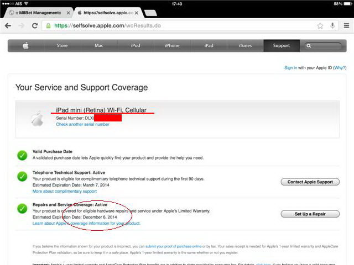354x265 pixels.
Task: Select the selfsolve.apple.com tab
Action: coord(108,13)
